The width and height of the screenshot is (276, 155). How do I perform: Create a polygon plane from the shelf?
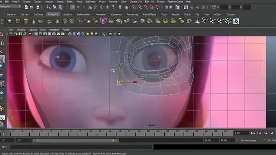click(41, 21)
